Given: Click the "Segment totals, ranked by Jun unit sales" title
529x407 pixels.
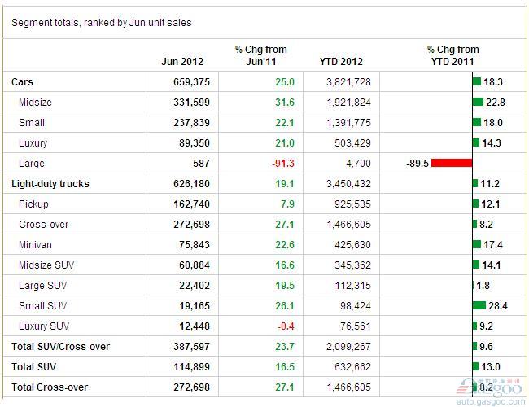Looking at the screenshot, I should tap(102, 23).
